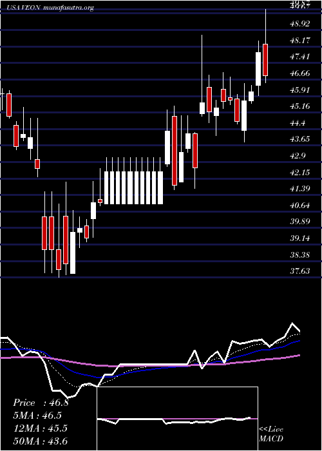Click the 48.17 price axis label
Screen dimensions: 322x451
pos(300,41)
